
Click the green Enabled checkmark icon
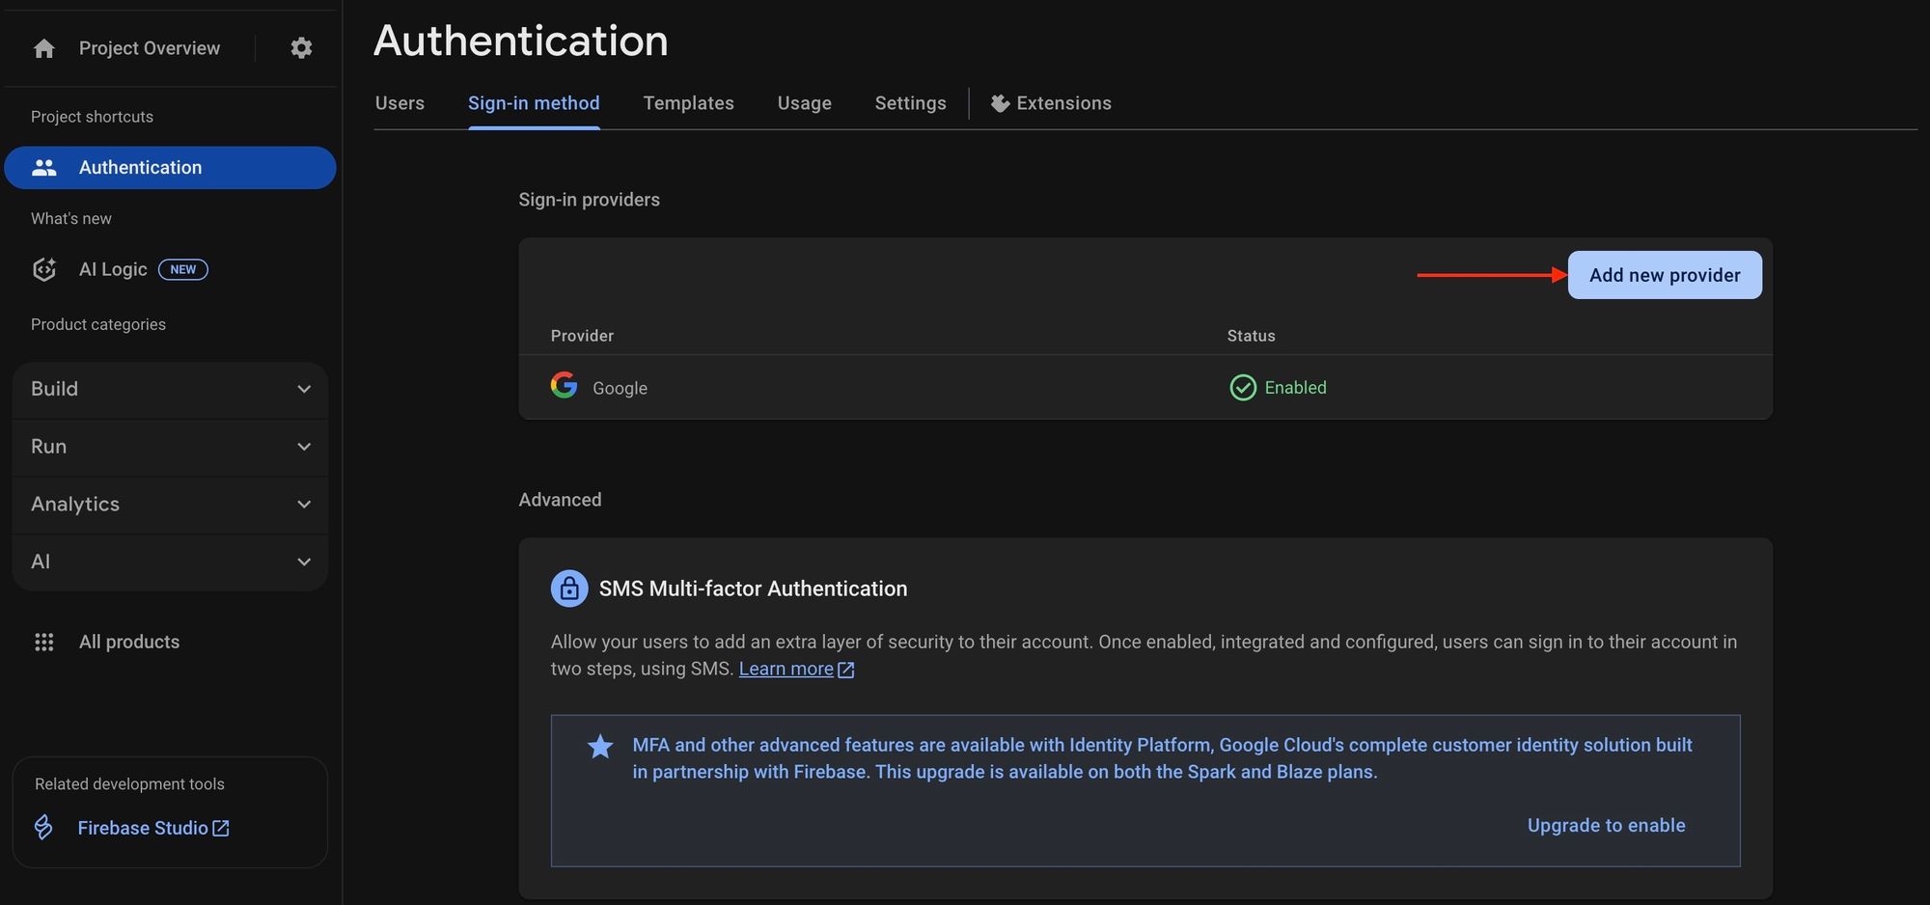[x=1243, y=388]
